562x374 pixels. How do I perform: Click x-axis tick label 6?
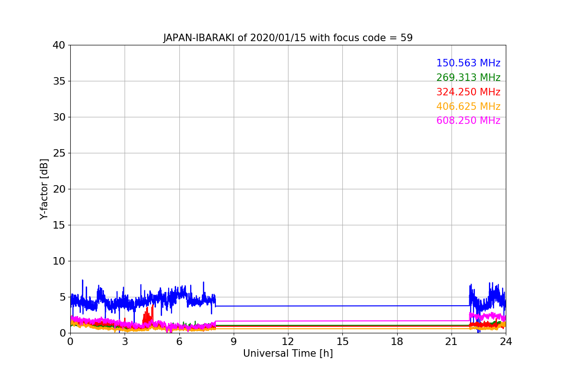point(179,342)
